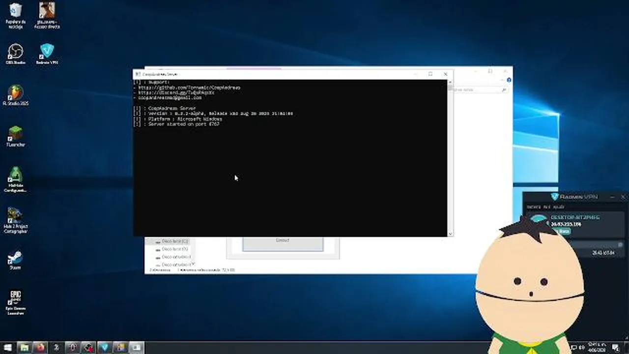Open the TLauncher desktop shortcut
The image size is (629, 354).
(16, 137)
